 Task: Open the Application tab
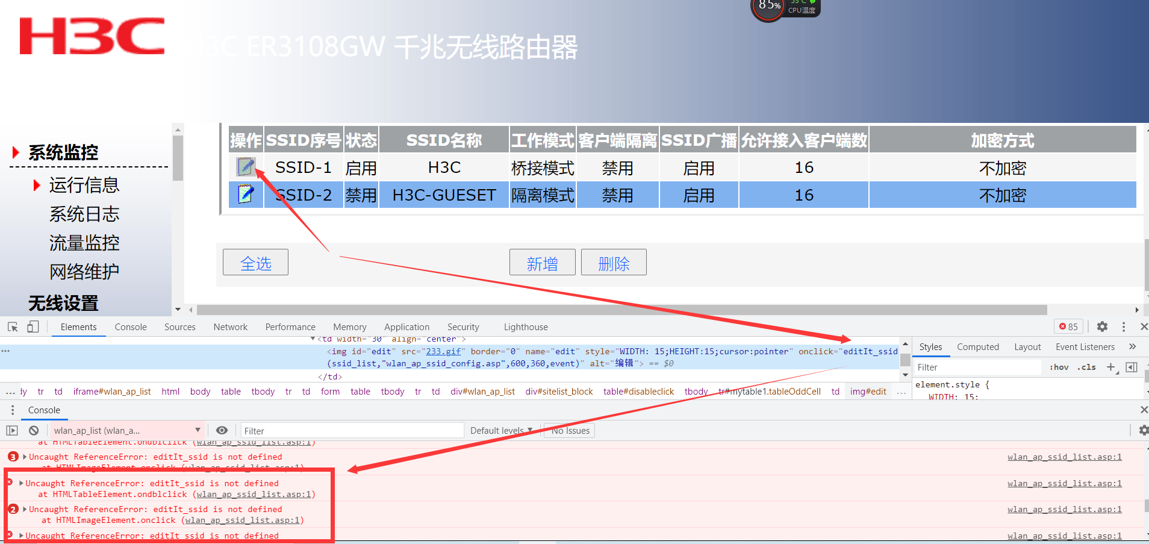407,327
